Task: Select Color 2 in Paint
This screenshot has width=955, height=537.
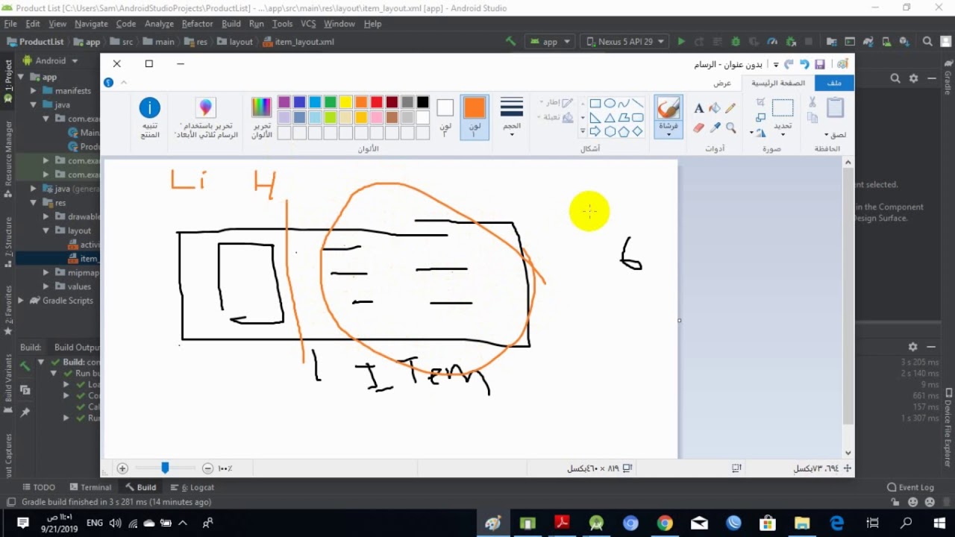Action: (445, 117)
